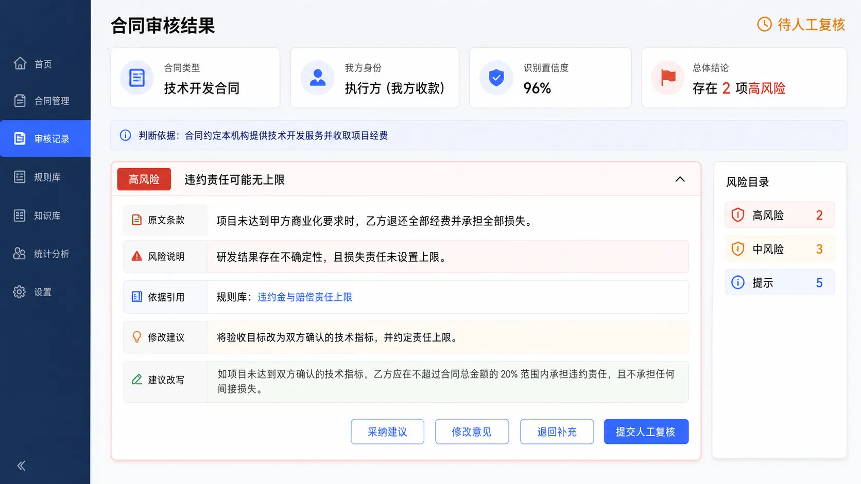The image size is (861, 484).
Task: Click the 知识库 grid icon
Action: 20,216
